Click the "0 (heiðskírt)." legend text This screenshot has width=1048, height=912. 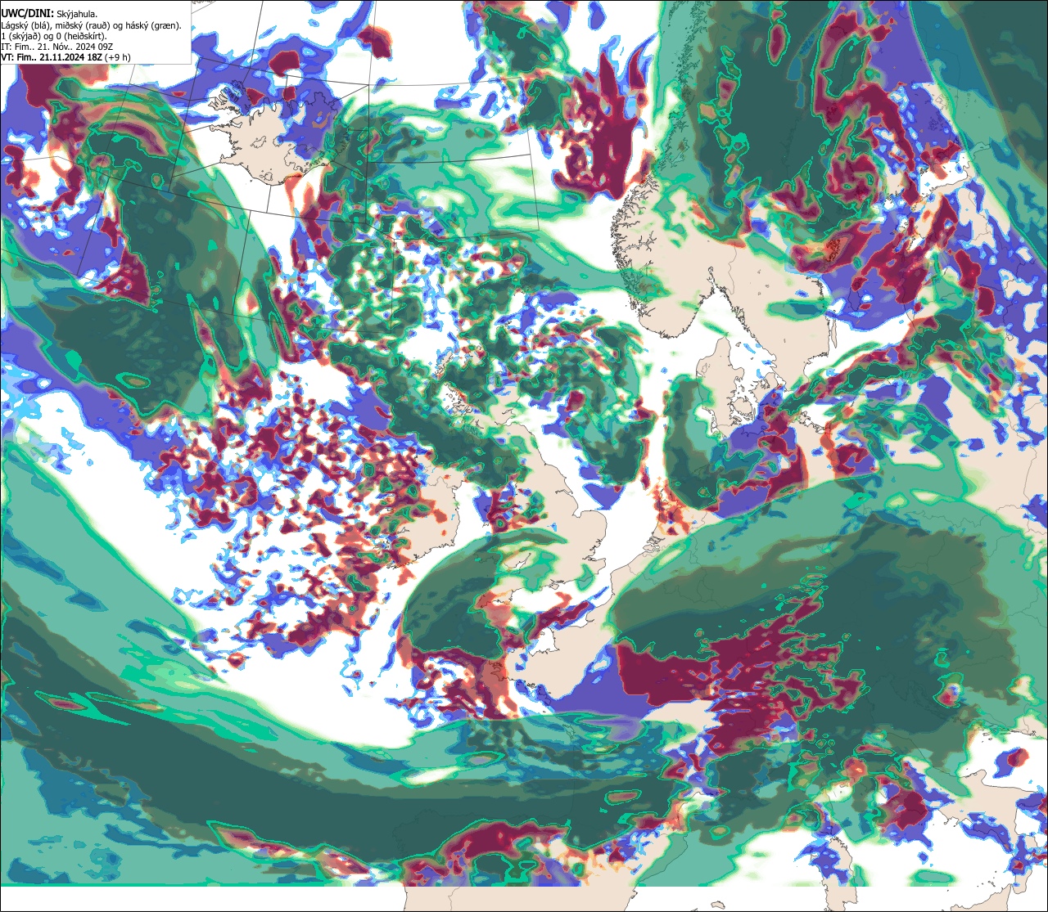tap(81, 37)
